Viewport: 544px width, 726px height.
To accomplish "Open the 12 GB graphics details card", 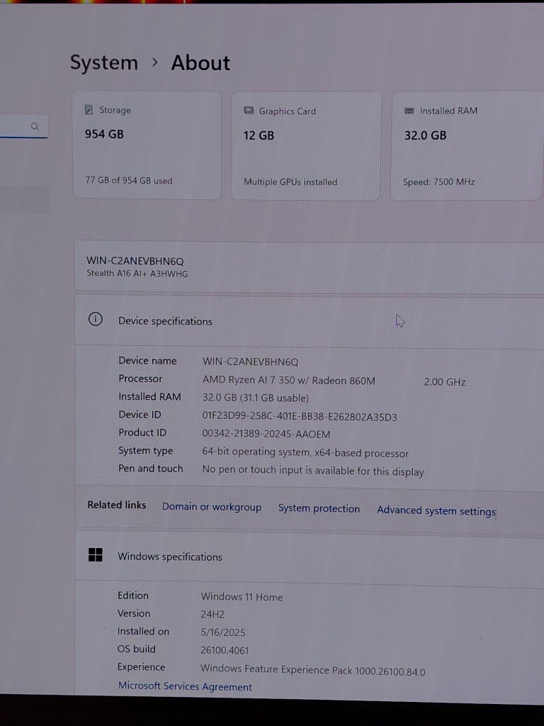I will point(306,146).
